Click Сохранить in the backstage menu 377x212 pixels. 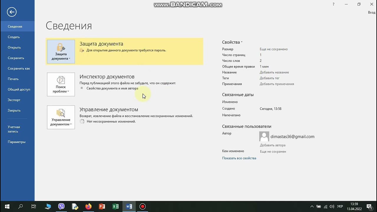tap(17, 58)
